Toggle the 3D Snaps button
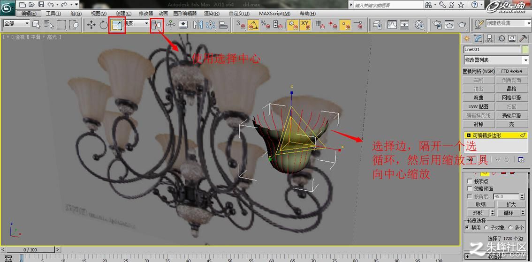Screen dimensions: 532x262 click(x=241, y=24)
